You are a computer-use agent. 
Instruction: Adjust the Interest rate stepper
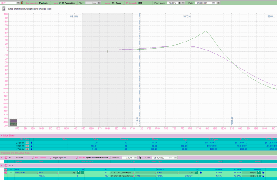tap(135, 157)
